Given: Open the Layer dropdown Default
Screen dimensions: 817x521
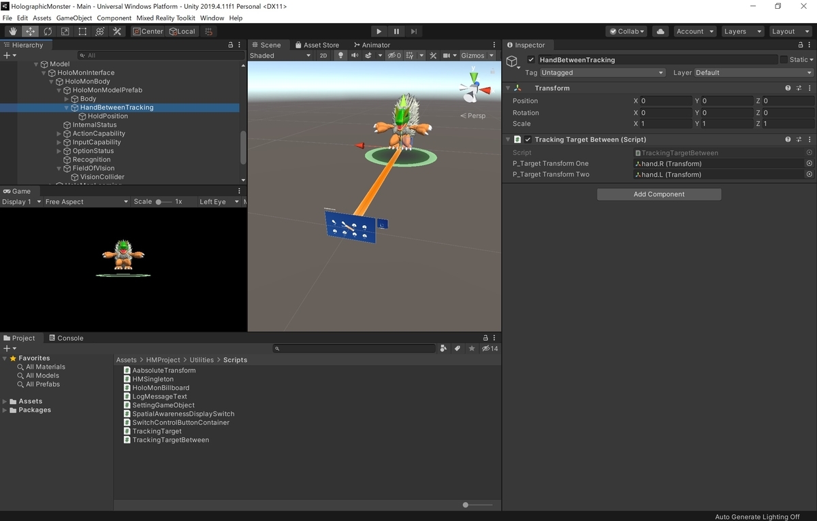Looking at the screenshot, I should pyautogui.click(x=754, y=73).
